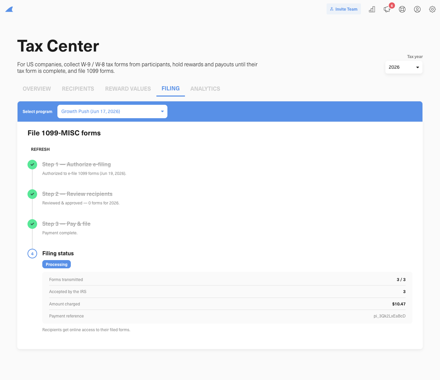Click the Step 3 green checkmark
The height and width of the screenshot is (380, 440).
pyautogui.click(x=32, y=224)
